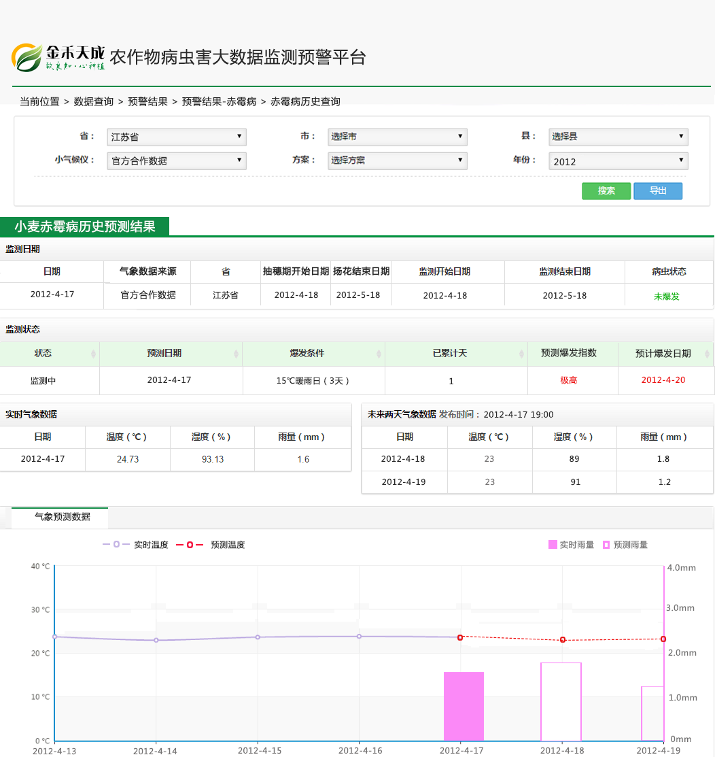Open the 选择市 city dropdown
Screen dimensions: 715x757
[397, 137]
